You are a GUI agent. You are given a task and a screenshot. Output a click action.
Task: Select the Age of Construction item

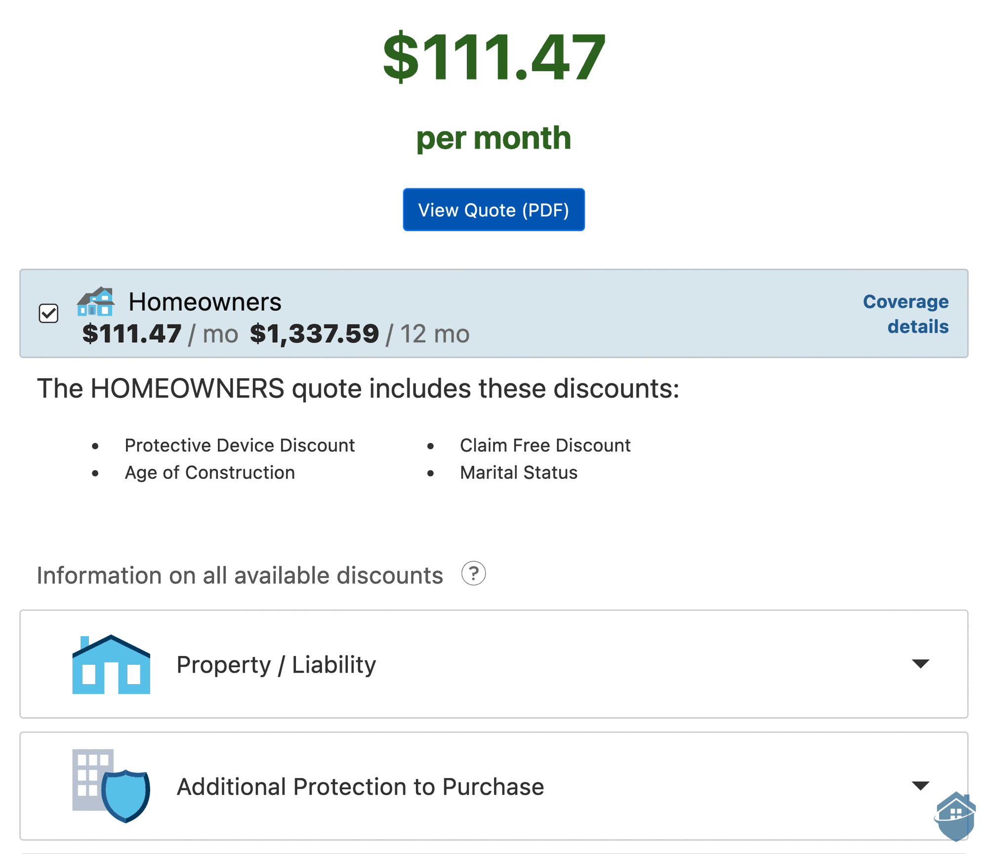coord(210,472)
